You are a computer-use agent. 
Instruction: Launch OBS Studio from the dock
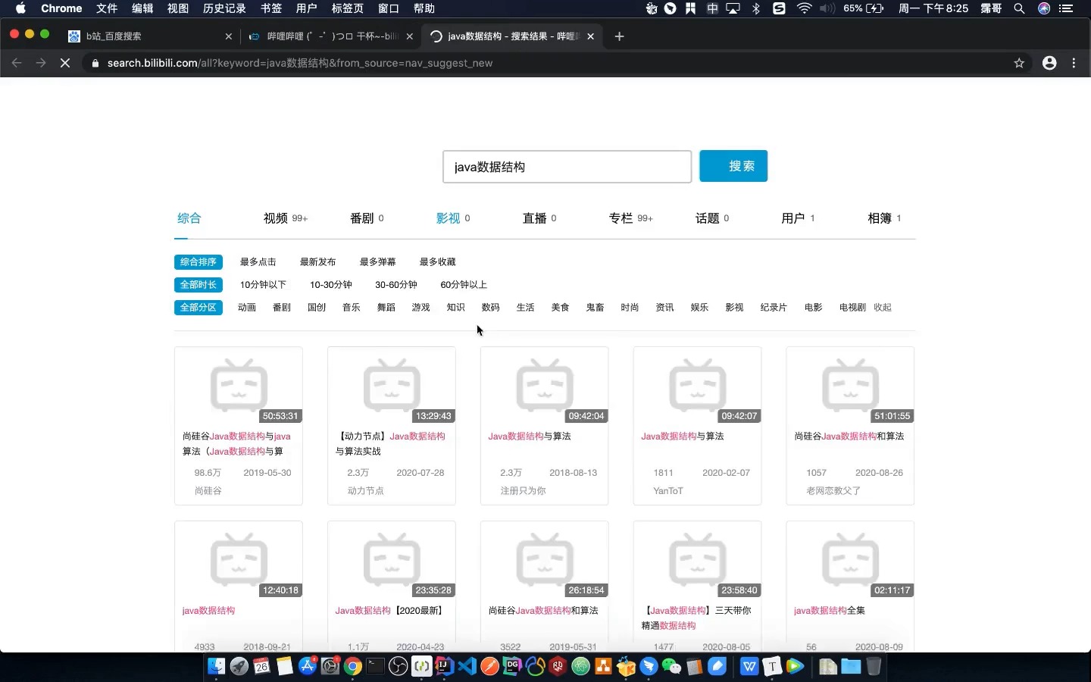coord(399,666)
